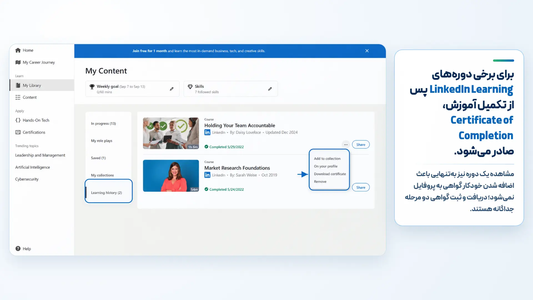Click the My Library book icon
The height and width of the screenshot is (300, 533).
[18, 85]
